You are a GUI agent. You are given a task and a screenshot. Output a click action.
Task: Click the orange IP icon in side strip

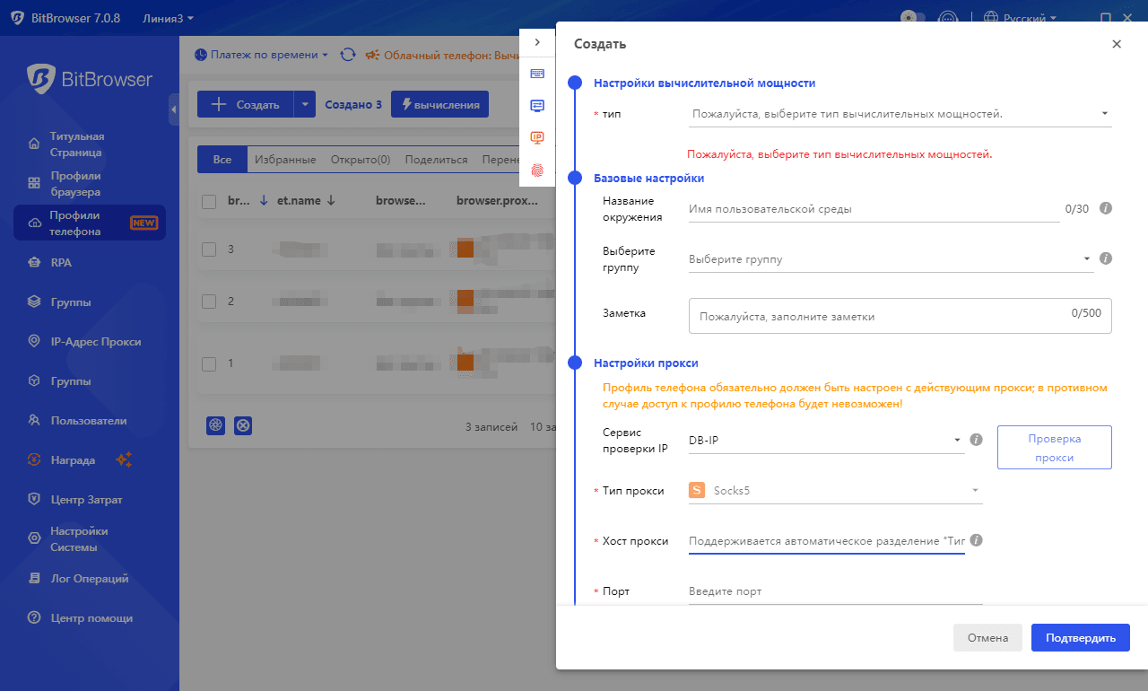click(x=537, y=137)
